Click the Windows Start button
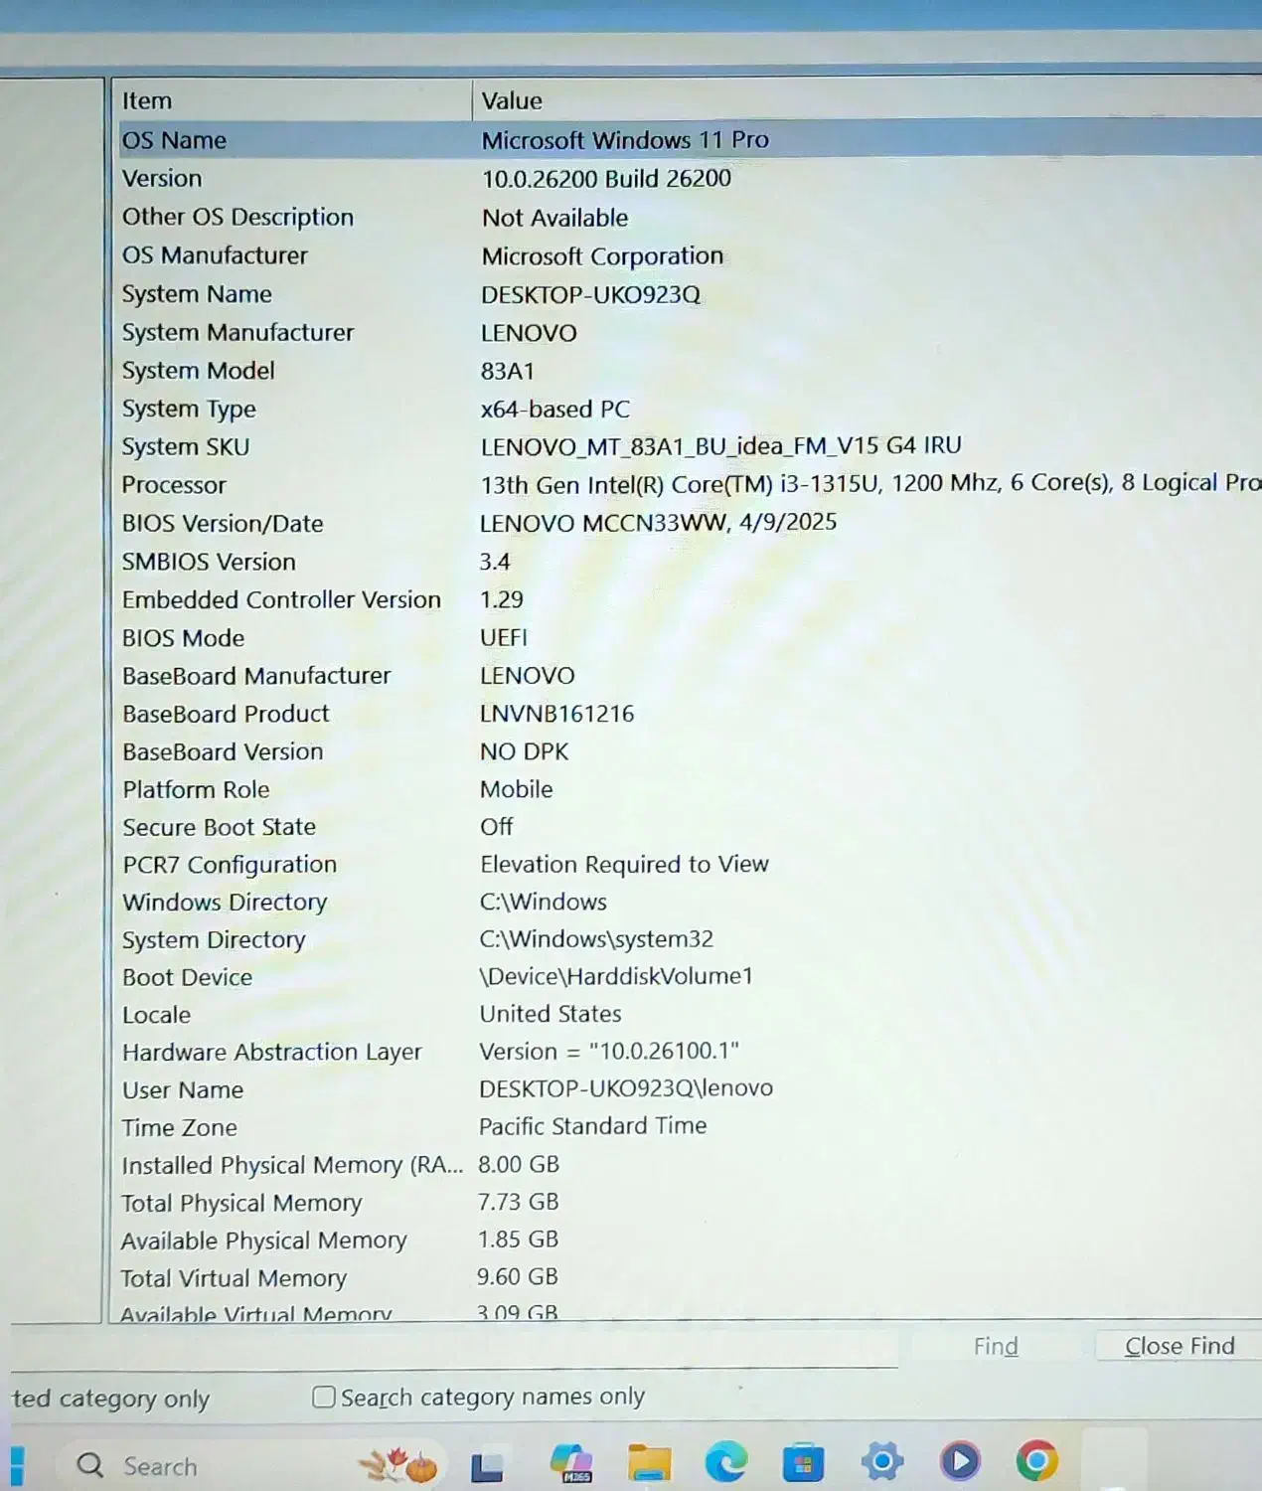The height and width of the screenshot is (1491, 1262). point(16,1467)
